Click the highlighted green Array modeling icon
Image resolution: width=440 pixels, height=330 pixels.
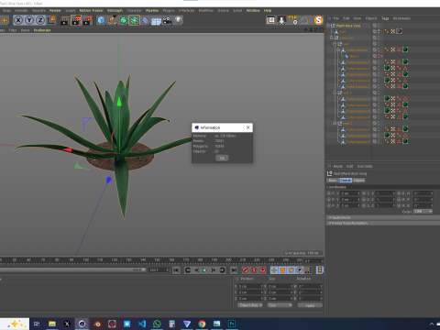click(134, 20)
